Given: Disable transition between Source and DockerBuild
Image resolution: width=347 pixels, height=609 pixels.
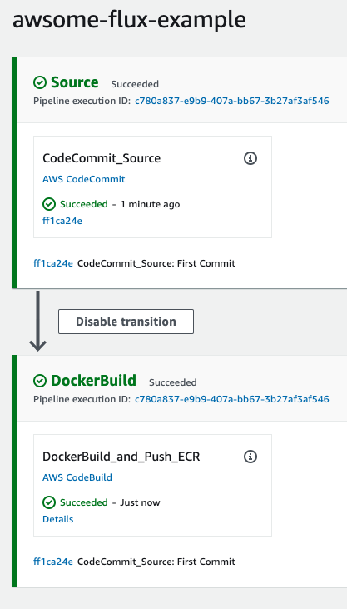Looking at the screenshot, I should tap(126, 322).
